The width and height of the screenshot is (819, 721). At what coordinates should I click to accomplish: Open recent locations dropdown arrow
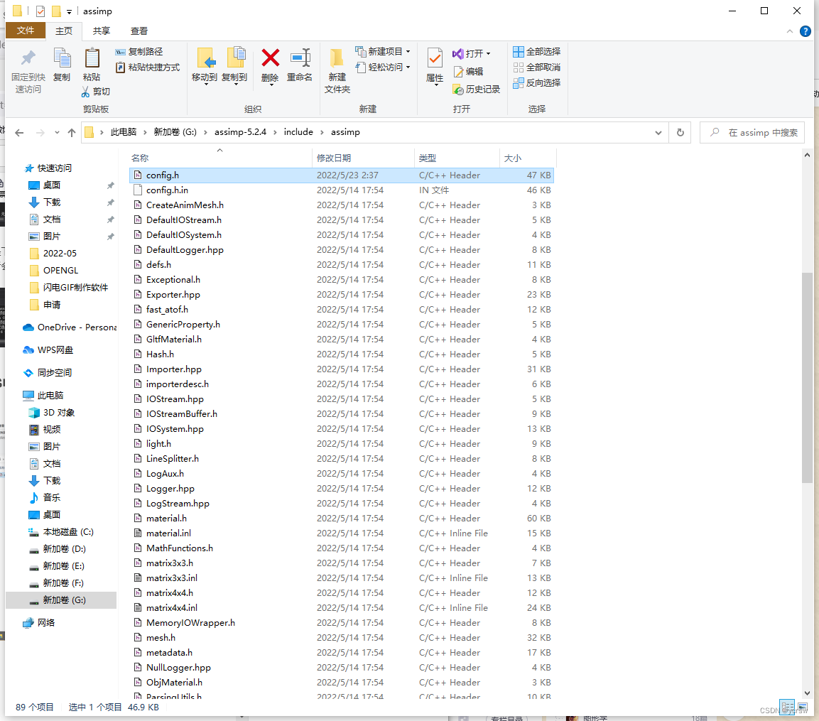point(56,133)
